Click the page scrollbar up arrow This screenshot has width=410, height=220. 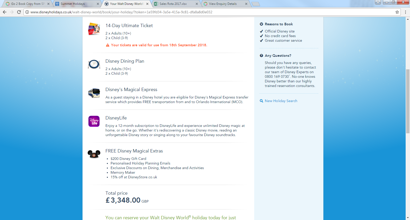[x=408, y=19]
